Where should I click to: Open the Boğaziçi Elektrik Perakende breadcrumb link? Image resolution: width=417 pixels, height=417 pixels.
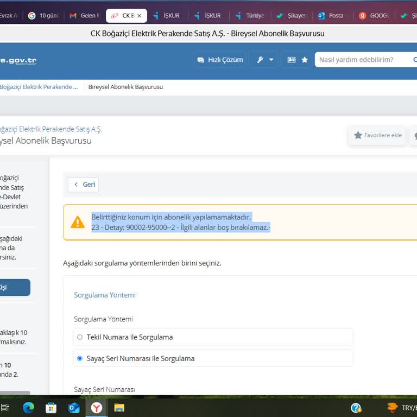click(x=39, y=87)
